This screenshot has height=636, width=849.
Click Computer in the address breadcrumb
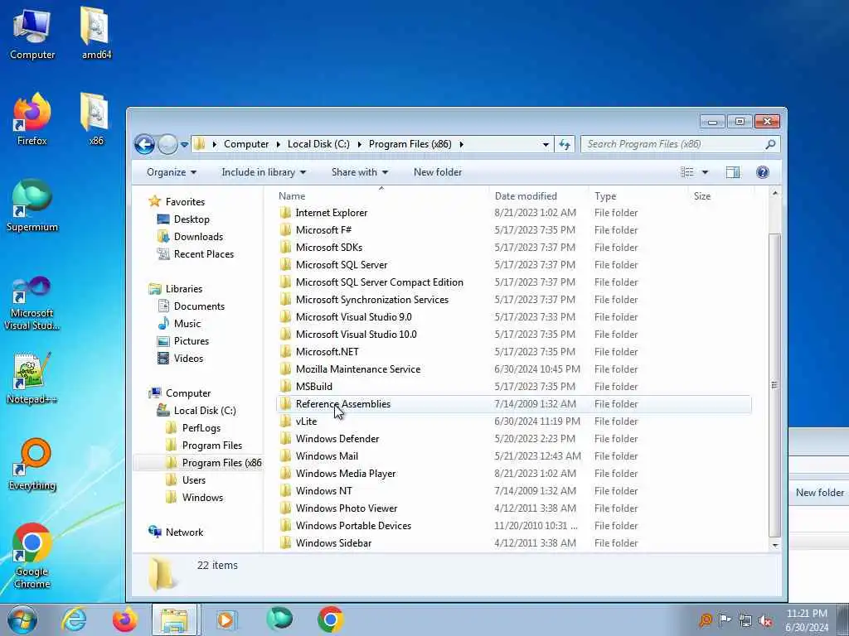[246, 144]
